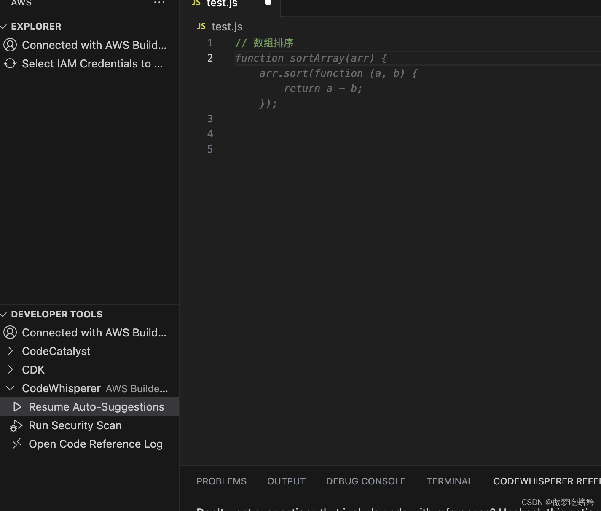
Task: Open the AWS panel more actions menu
Action: pyautogui.click(x=159, y=3)
